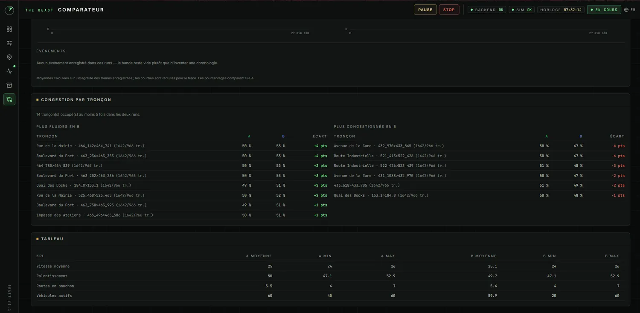Select row Route Industrielle 522_426>523_439
The height and width of the screenshot is (313, 640).
click(479, 165)
